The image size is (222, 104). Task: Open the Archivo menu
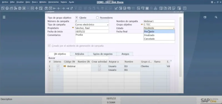[x=5, y=2]
